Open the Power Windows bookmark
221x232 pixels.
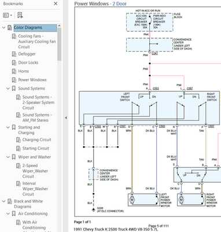coord(32,79)
